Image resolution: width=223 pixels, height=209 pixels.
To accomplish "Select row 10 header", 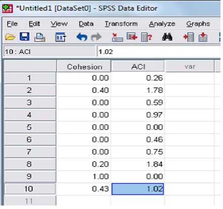I will point(30,189).
